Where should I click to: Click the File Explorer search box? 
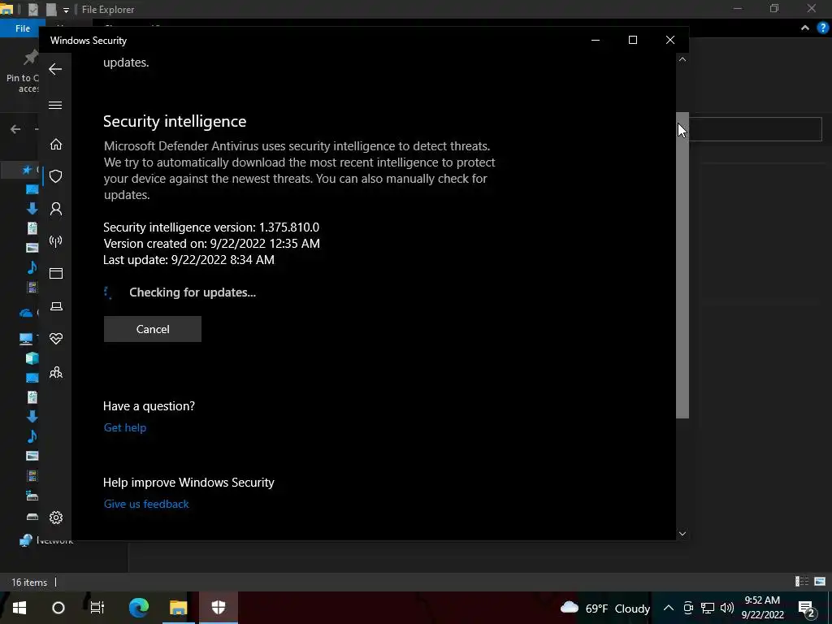pyautogui.click(x=755, y=129)
